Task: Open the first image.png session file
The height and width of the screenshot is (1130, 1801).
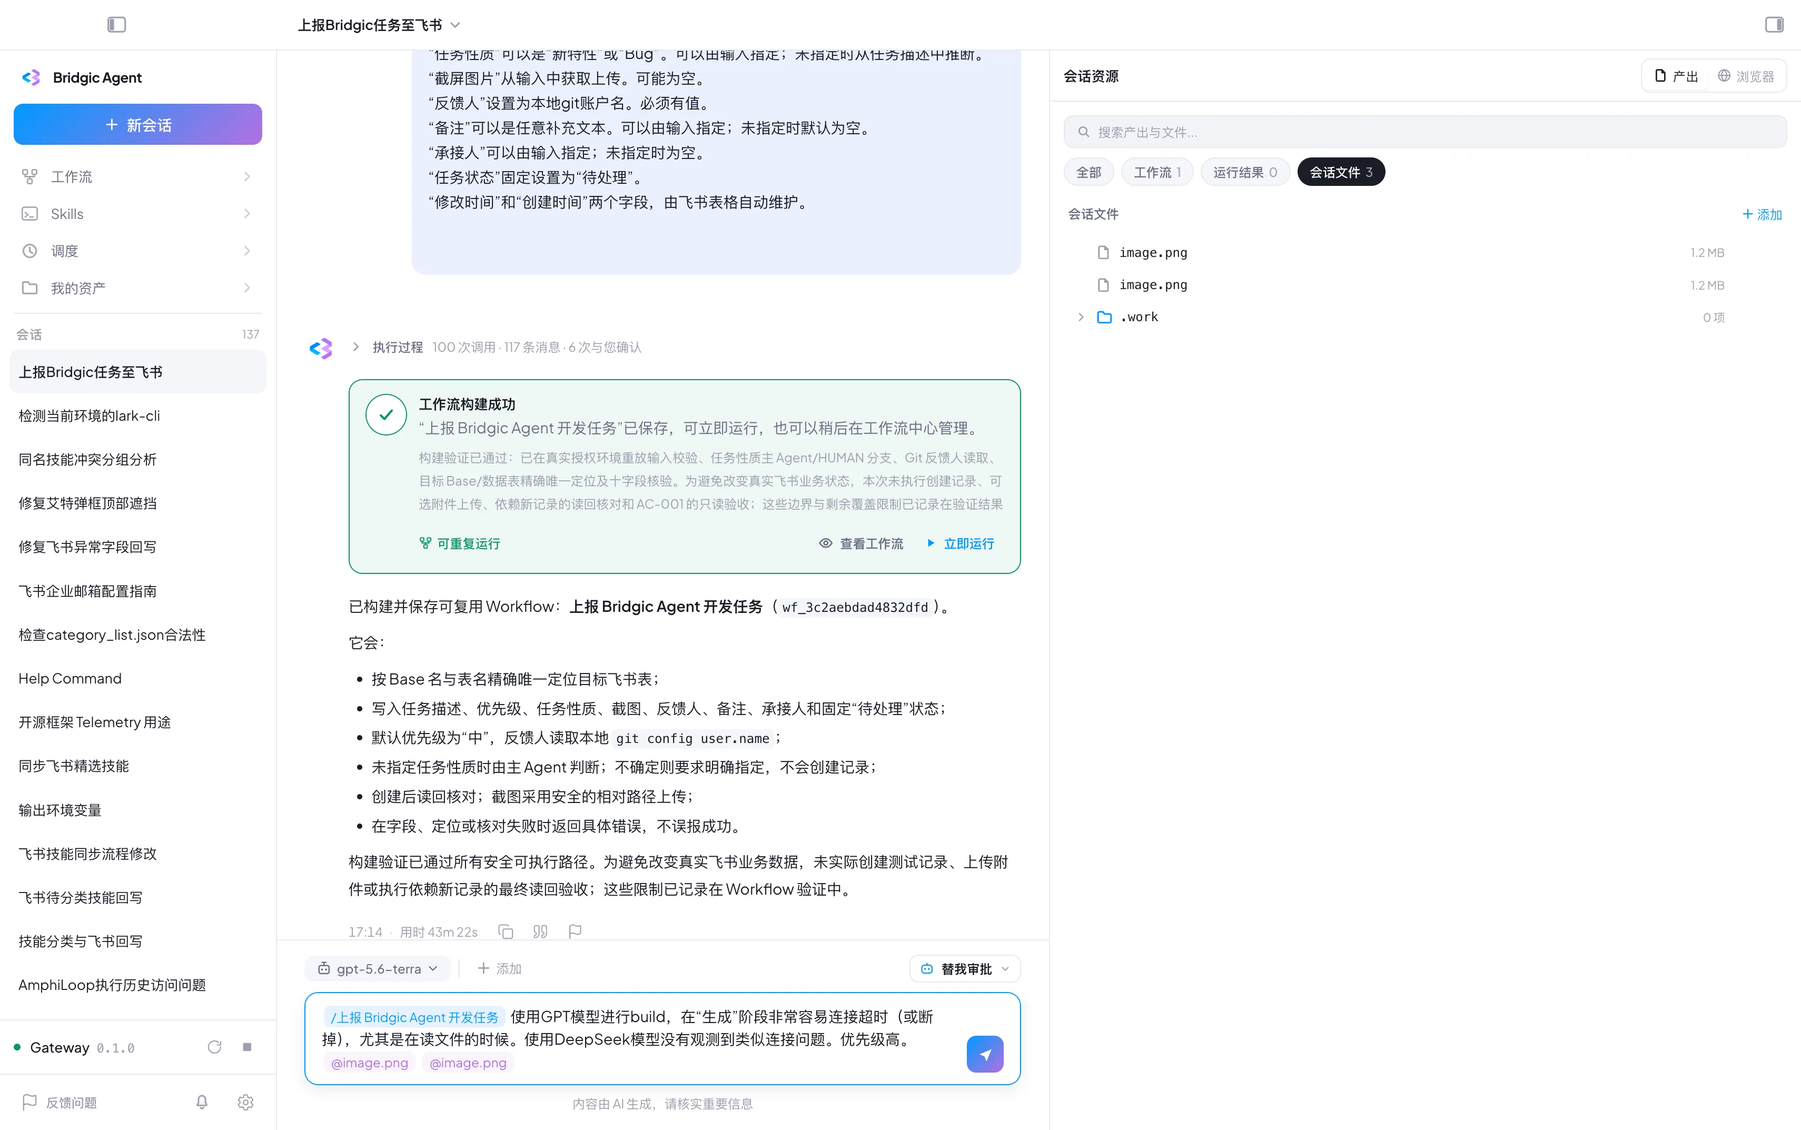Action: tap(1425, 253)
